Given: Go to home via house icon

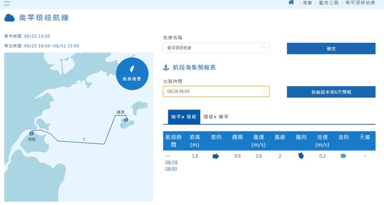Looking at the screenshot, I should 291,2.
